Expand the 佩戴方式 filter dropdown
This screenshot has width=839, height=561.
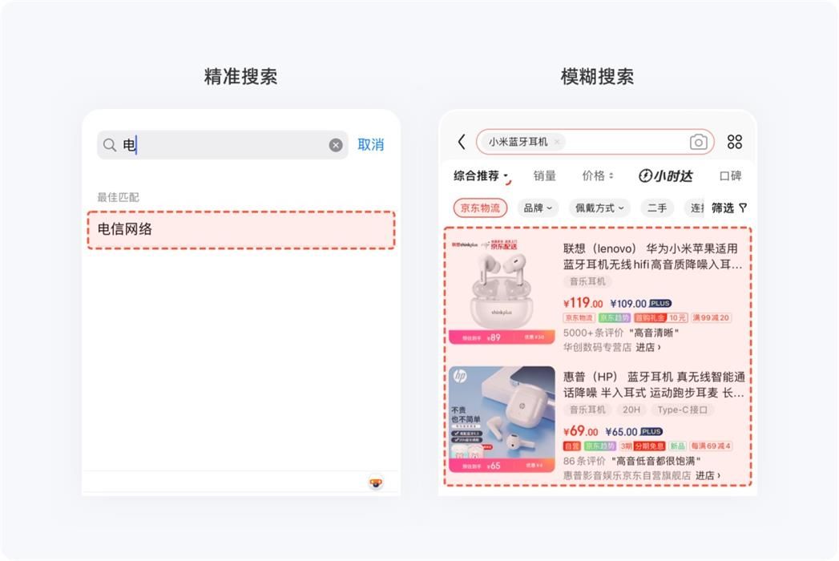tap(599, 208)
